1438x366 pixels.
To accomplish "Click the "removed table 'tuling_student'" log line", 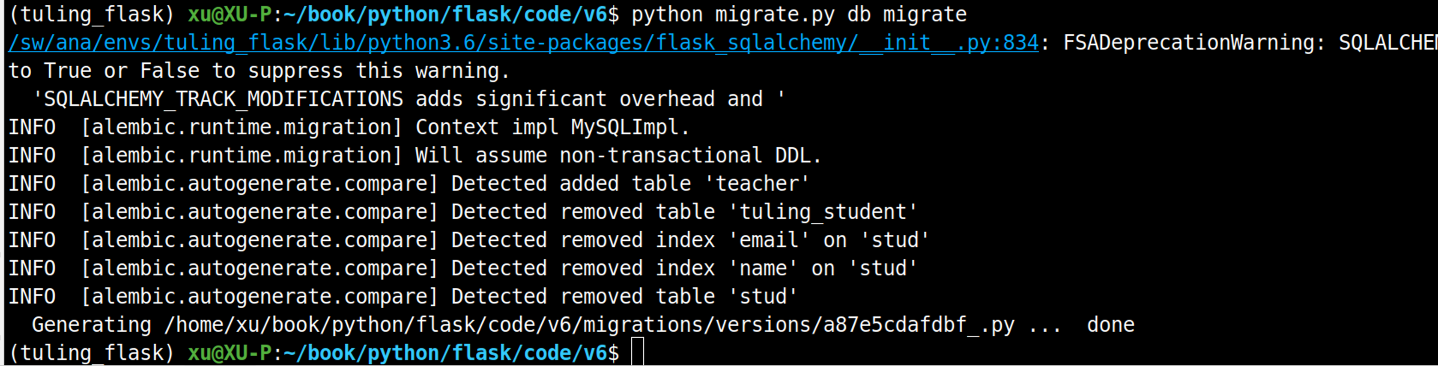I will coord(463,212).
